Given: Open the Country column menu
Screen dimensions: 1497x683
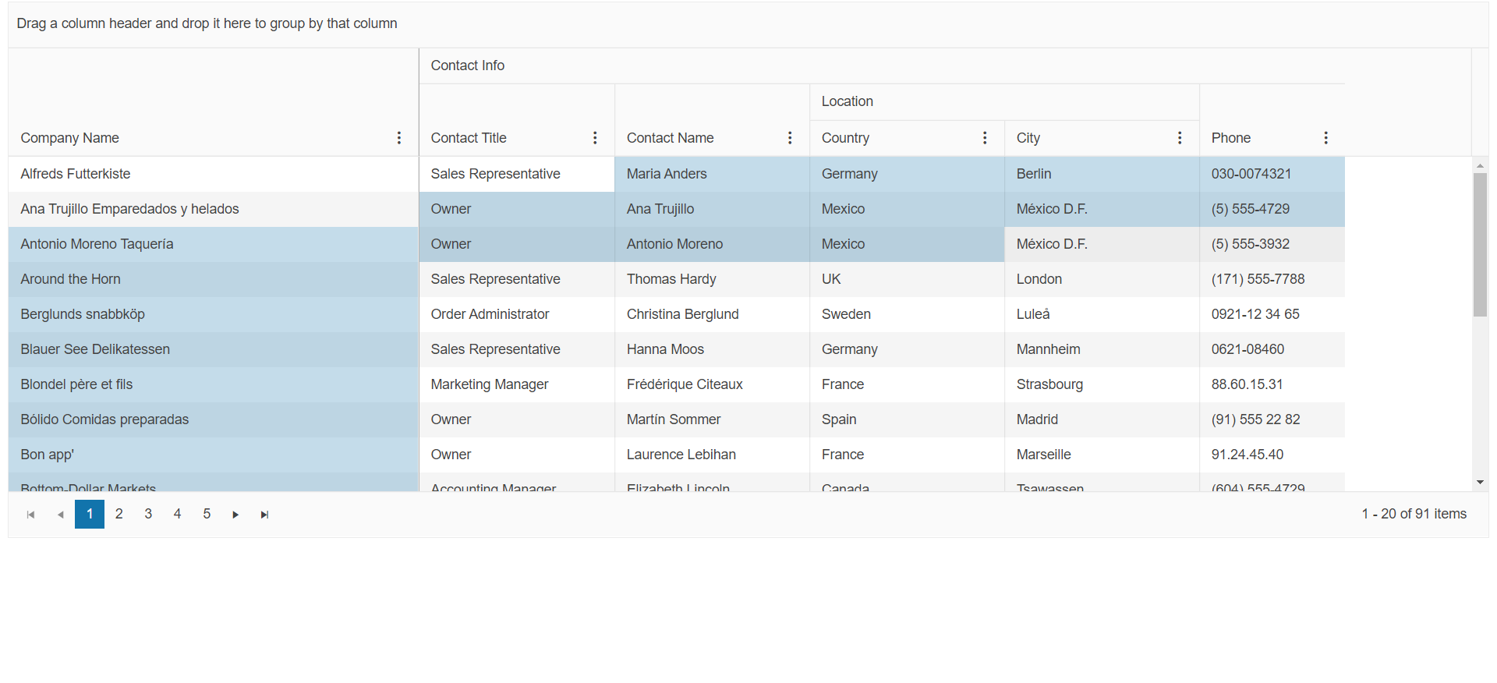Looking at the screenshot, I should (x=985, y=138).
